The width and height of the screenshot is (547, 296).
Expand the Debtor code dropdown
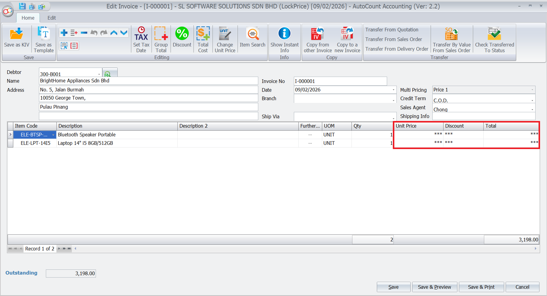coord(99,74)
